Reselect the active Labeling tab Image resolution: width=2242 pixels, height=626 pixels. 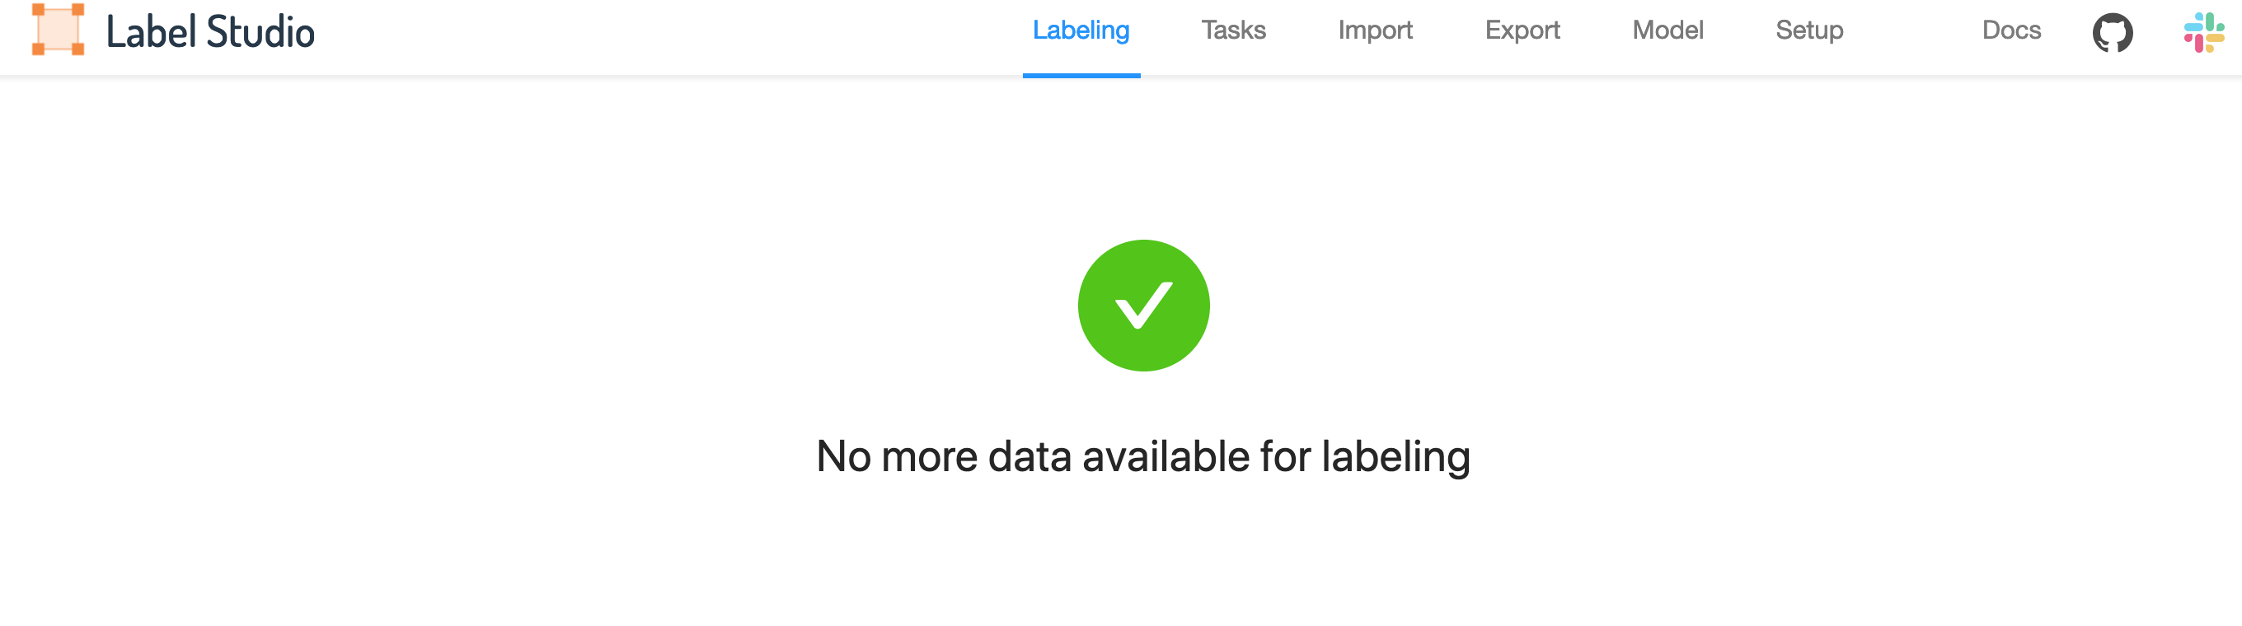coord(1081,30)
